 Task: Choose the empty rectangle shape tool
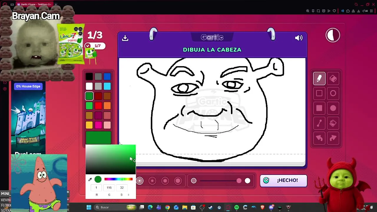319,93
